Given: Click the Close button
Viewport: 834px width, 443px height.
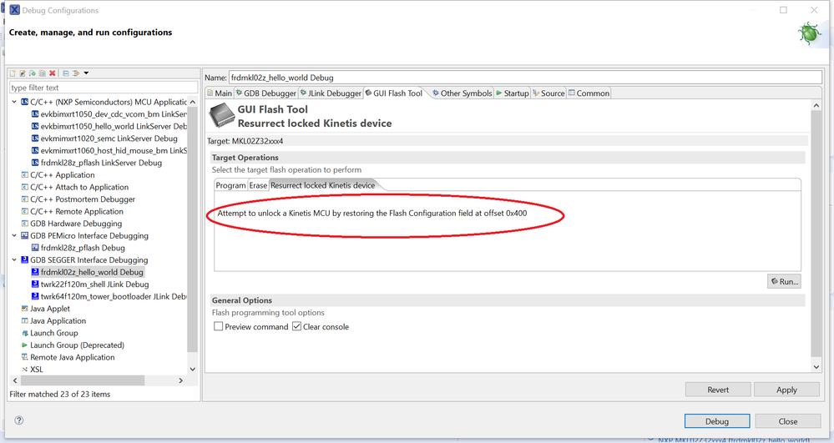Looking at the screenshot, I should (x=788, y=421).
